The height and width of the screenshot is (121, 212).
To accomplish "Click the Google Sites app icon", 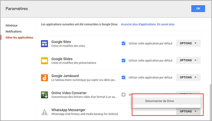I will tap(44, 44).
